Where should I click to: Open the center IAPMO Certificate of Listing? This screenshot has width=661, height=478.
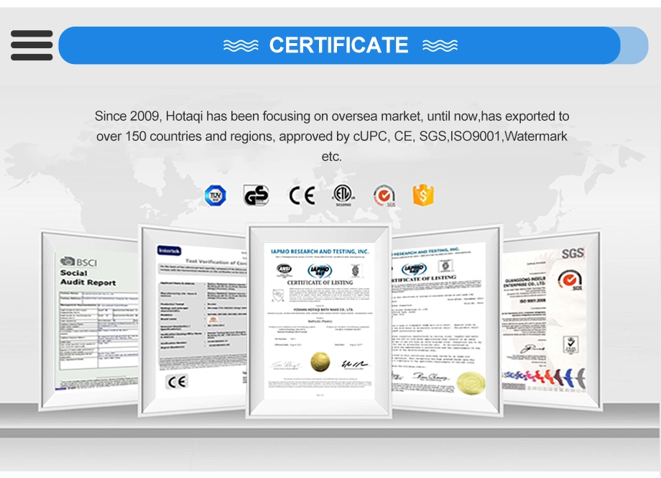click(319, 321)
